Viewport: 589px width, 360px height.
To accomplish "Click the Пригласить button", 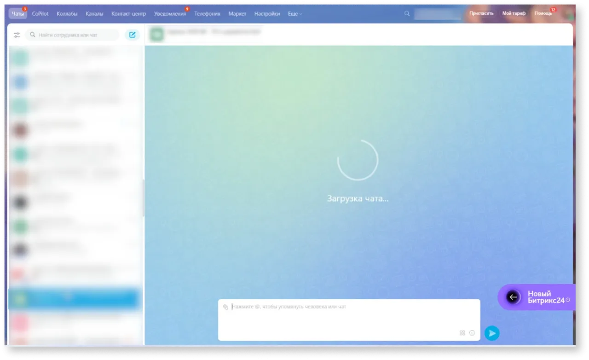I will click(x=481, y=13).
